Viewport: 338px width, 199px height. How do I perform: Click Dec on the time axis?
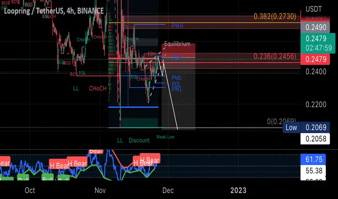[x=168, y=190]
